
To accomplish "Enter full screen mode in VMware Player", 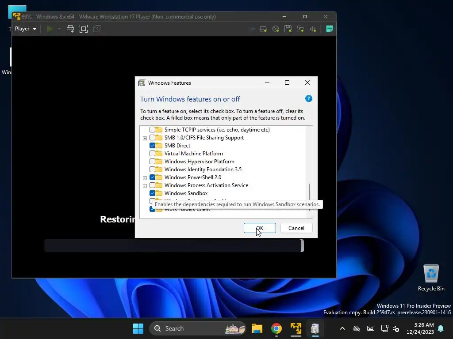I will click(84, 29).
